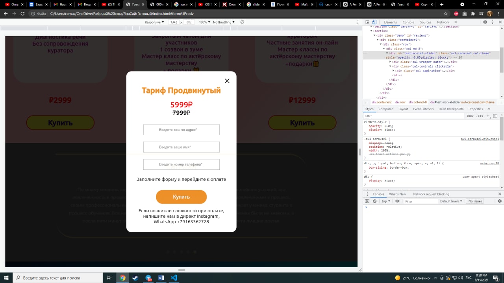
Task: Close the console drawer
Action: click(x=500, y=194)
